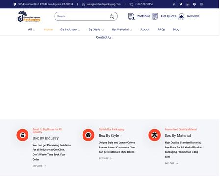Open the FAQs menu item

click(161, 29)
